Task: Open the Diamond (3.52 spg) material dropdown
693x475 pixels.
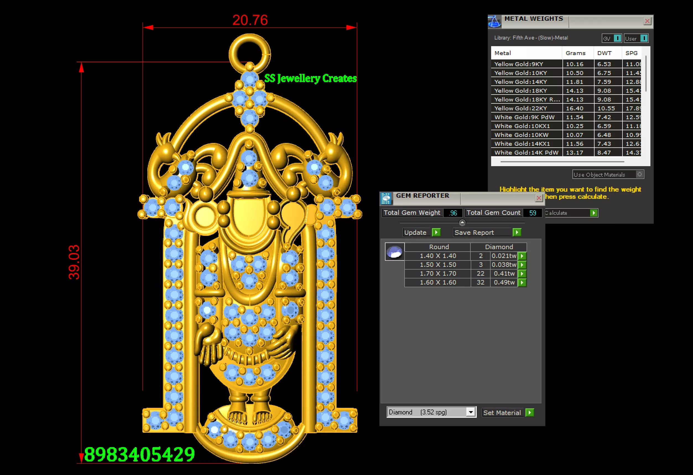Action: 431,412
